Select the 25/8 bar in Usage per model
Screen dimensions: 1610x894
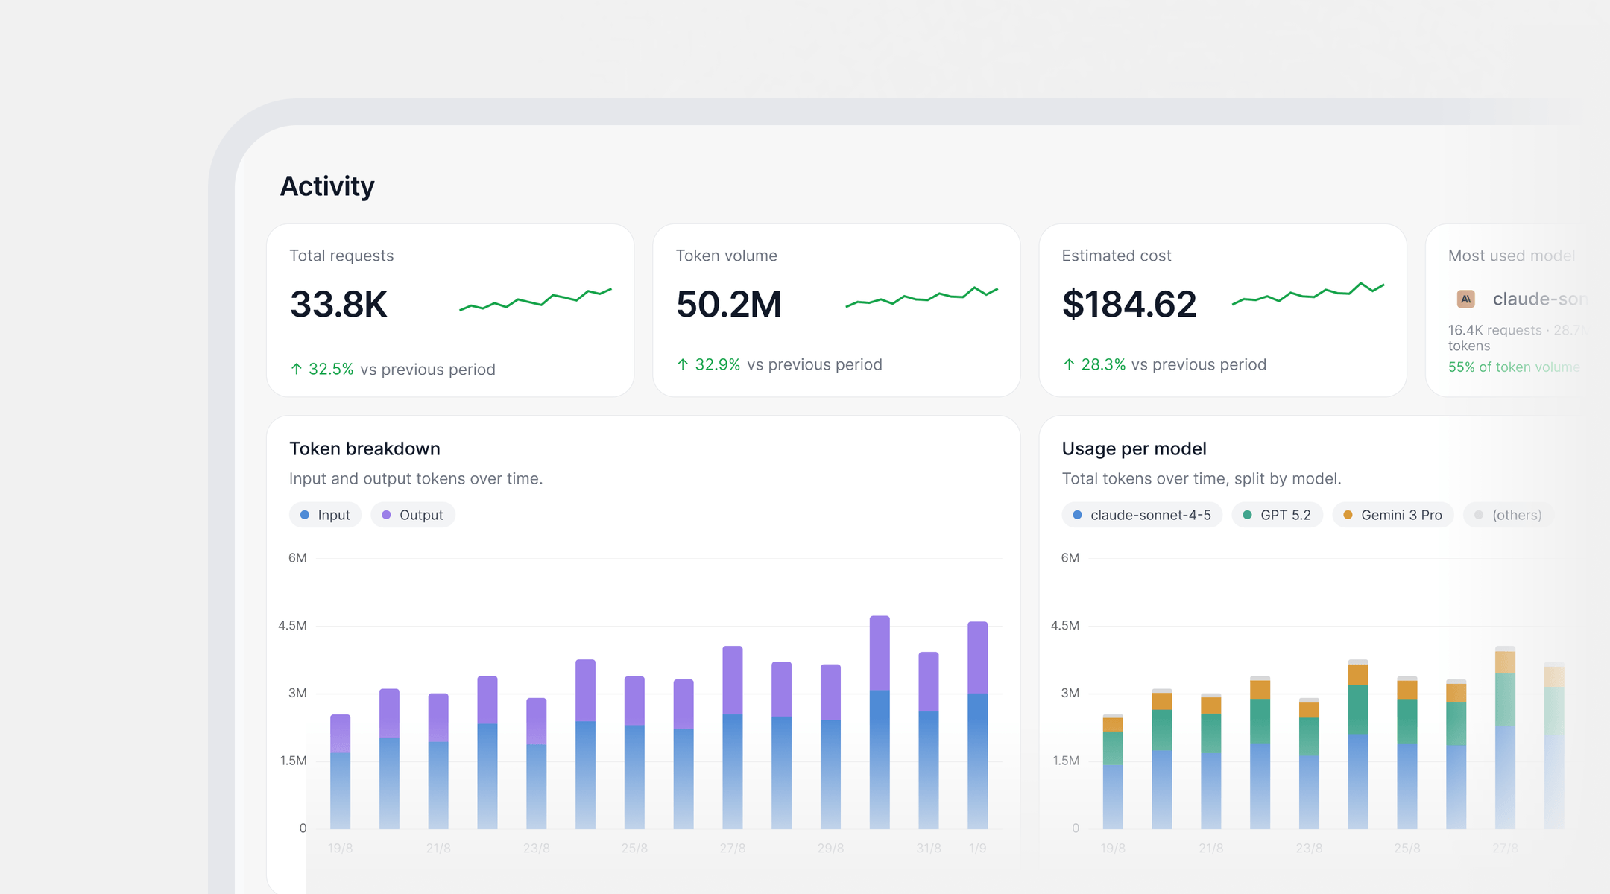pos(1407,752)
